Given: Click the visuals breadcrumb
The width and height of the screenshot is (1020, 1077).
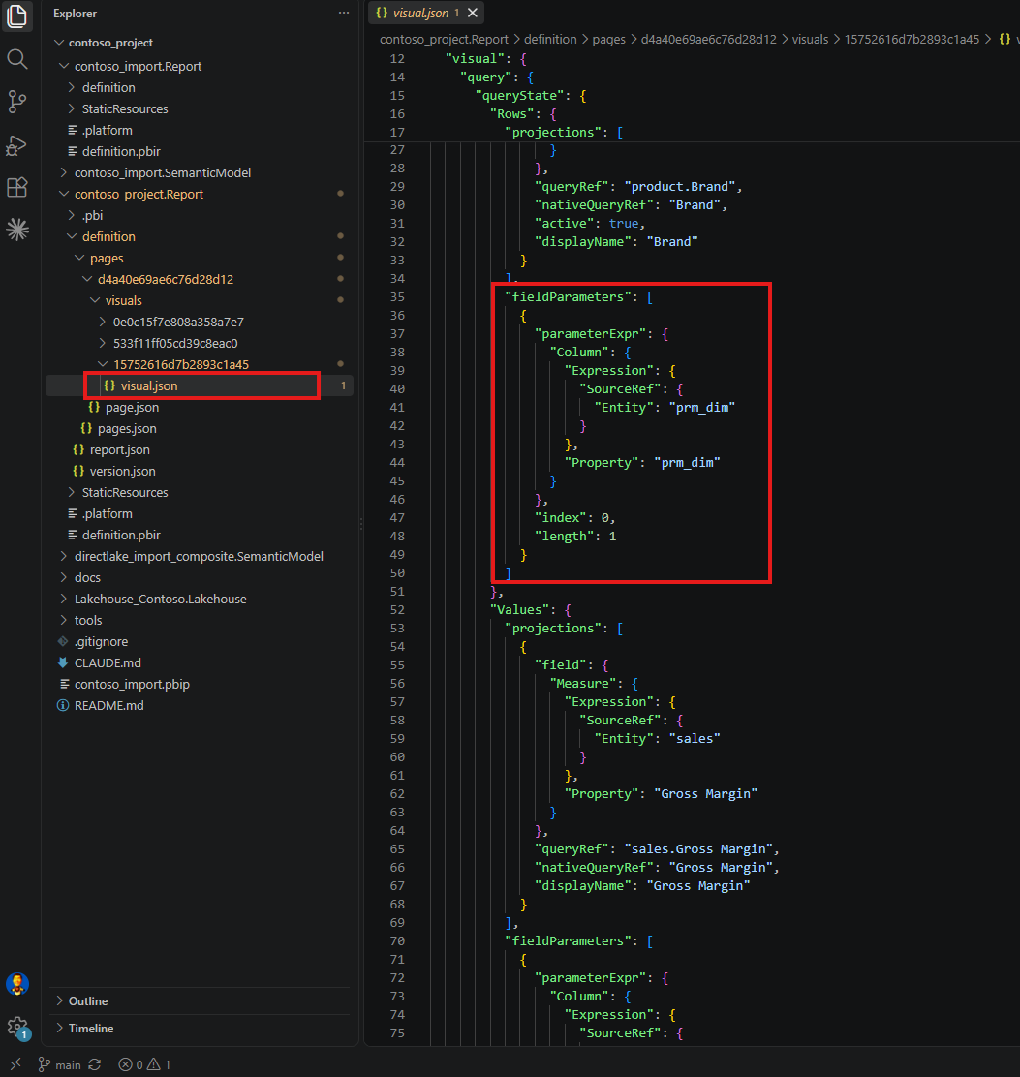Looking at the screenshot, I should 810,39.
